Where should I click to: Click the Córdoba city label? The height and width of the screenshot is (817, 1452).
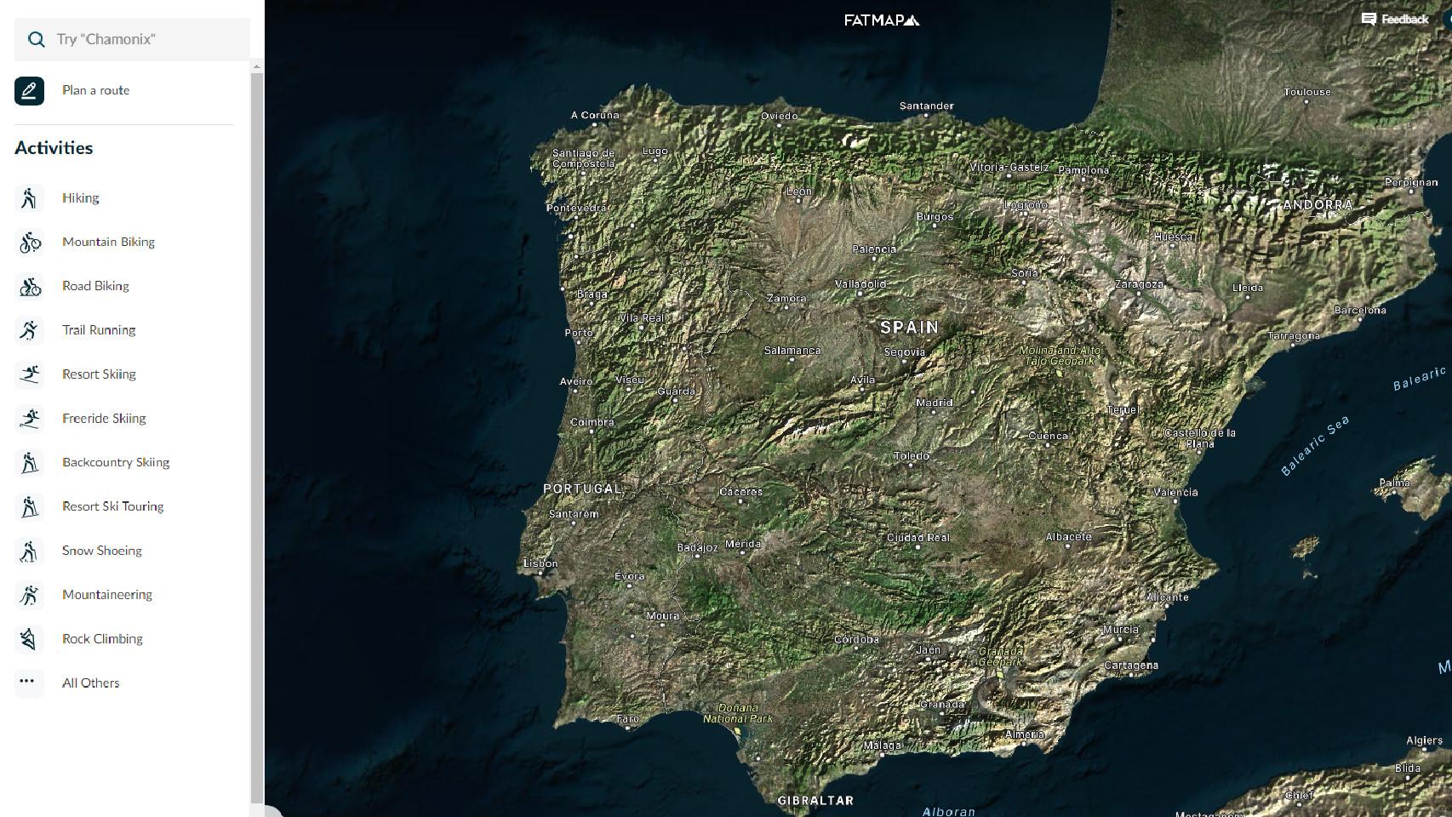pyautogui.click(x=856, y=639)
